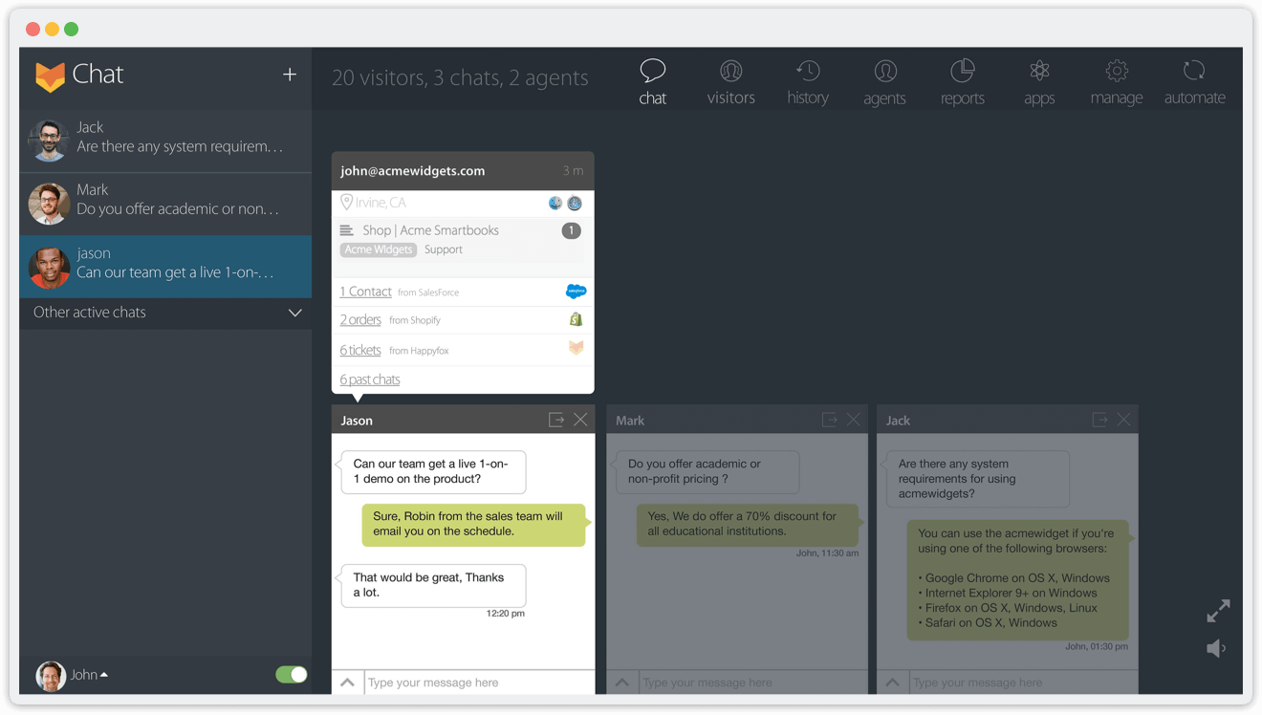Toggle the agent availability switch
The width and height of the screenshot is (1262, 715).
coord(291,675)
